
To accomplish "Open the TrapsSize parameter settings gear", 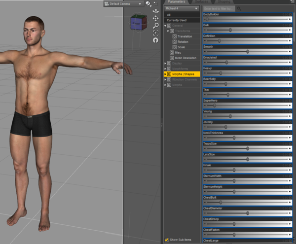I will coord(291,144).
